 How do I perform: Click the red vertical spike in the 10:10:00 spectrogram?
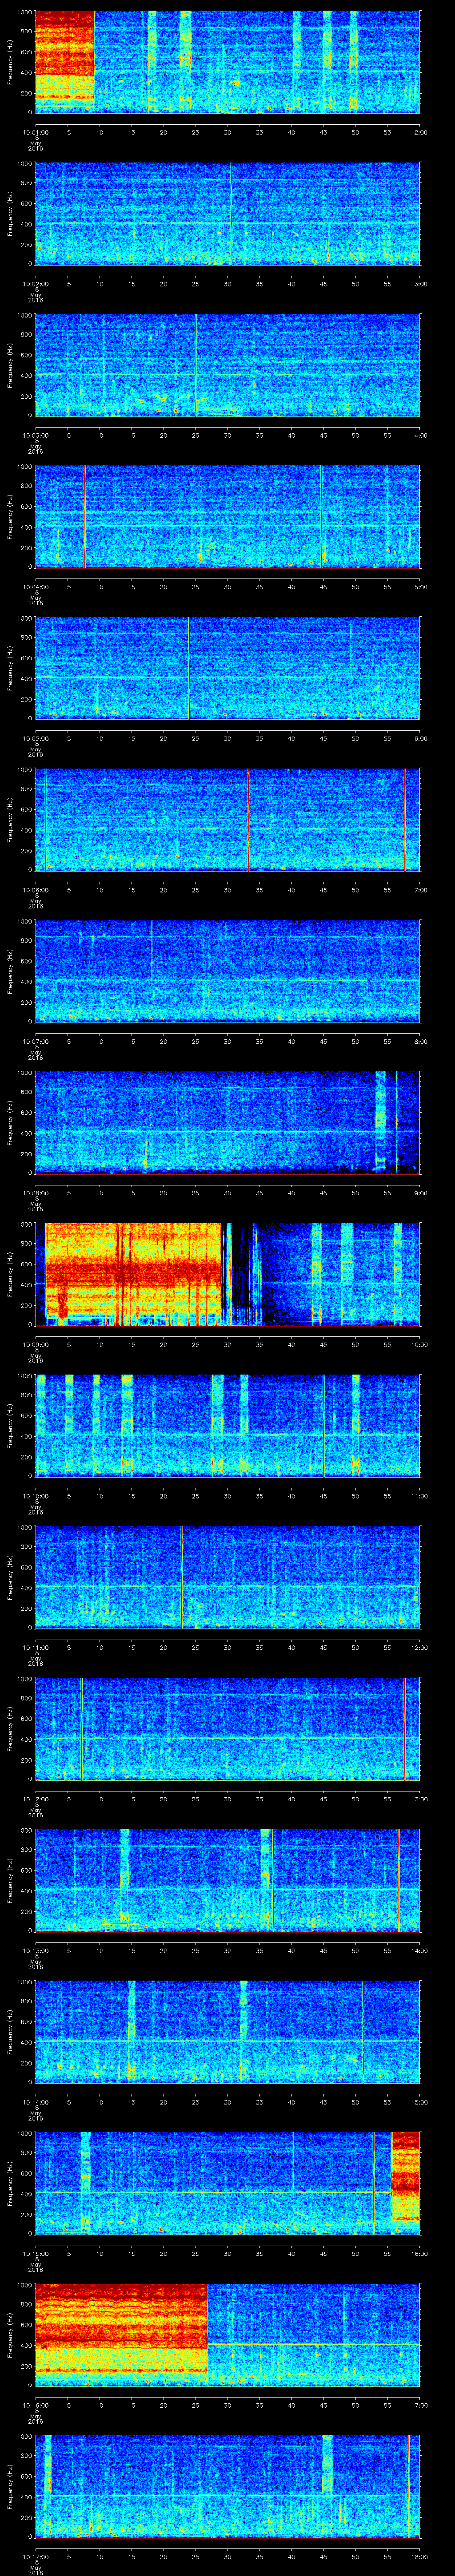(x=324, y=1426)
